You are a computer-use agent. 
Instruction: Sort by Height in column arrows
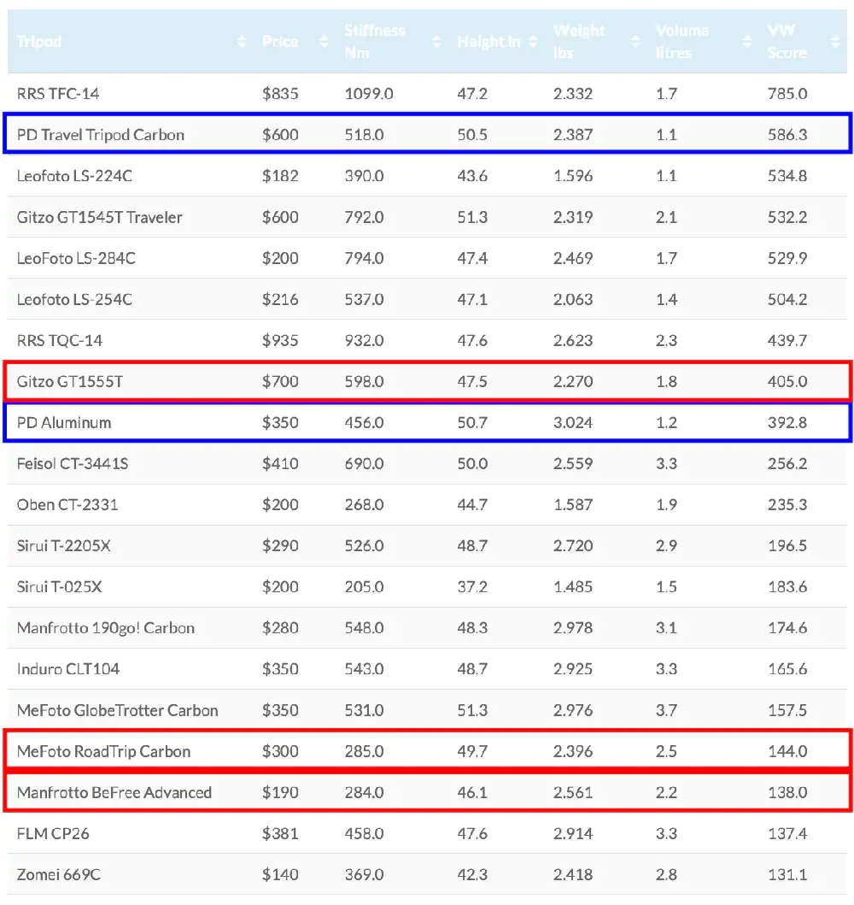pos(533,42)
